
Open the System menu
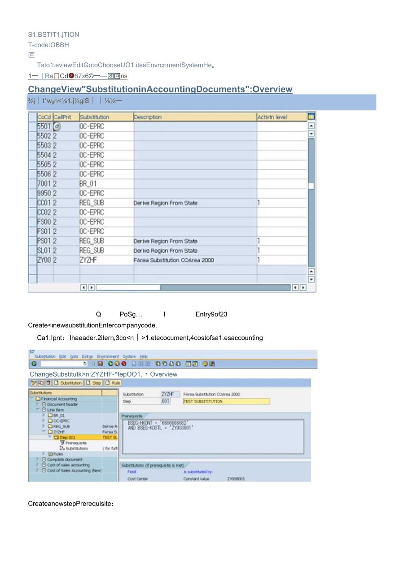click(x=130, y=356)
